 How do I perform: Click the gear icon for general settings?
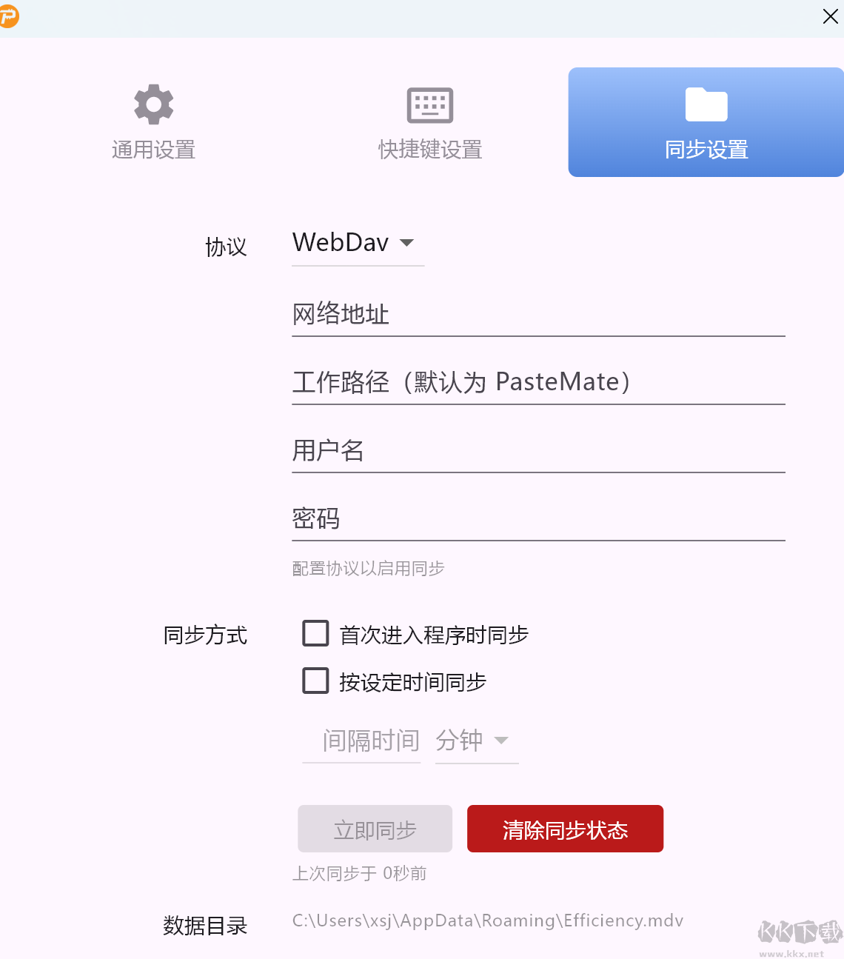(x=153, y=104)
